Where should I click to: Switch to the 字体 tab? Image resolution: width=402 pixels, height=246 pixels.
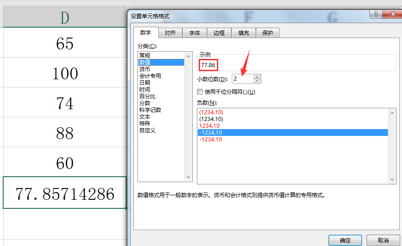click(195, 33)
